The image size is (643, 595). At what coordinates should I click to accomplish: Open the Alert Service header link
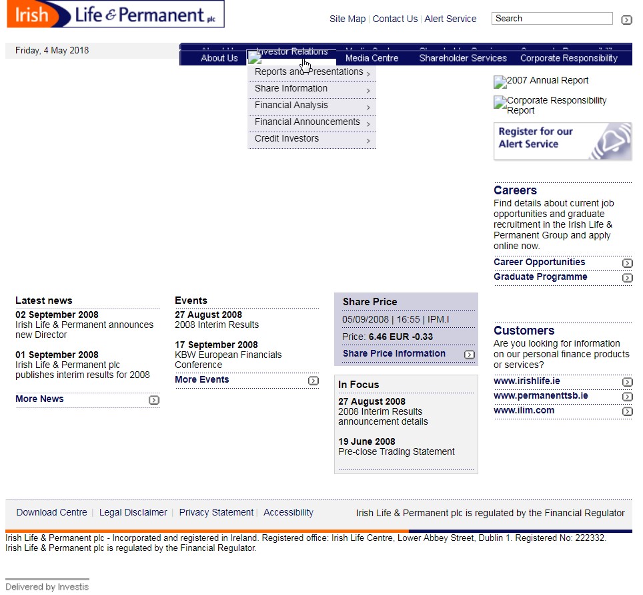click(450, 19)
